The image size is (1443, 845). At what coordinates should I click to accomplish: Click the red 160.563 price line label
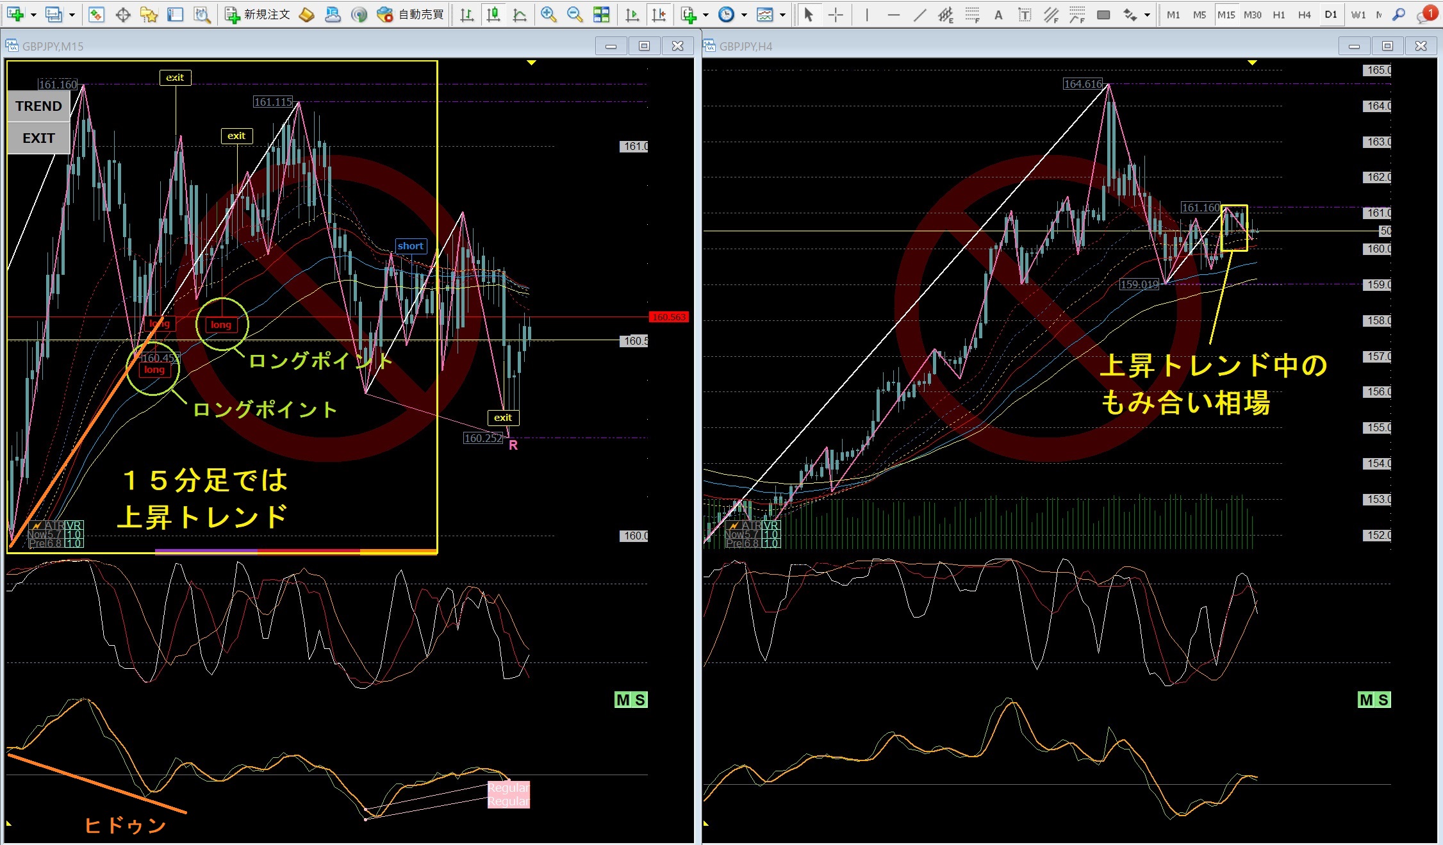[668, 317]
